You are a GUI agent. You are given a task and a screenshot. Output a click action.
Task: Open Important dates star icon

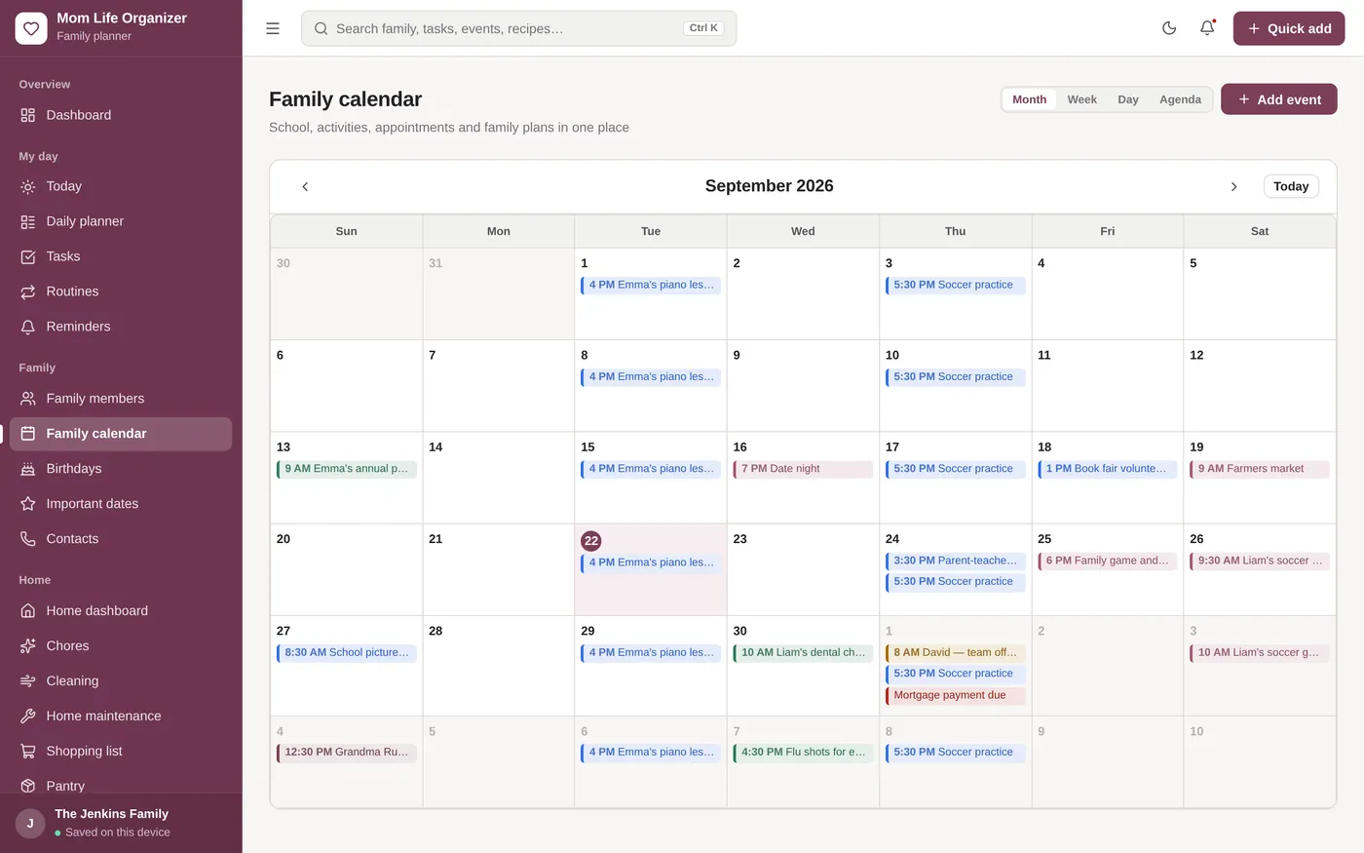point(28,504)
